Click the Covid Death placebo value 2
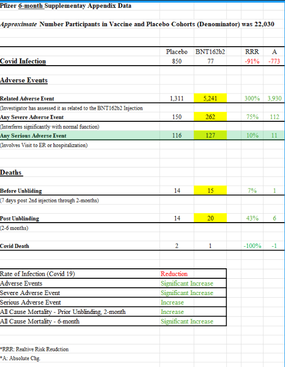This screenshot has height=367, width=285. (177, 246)
